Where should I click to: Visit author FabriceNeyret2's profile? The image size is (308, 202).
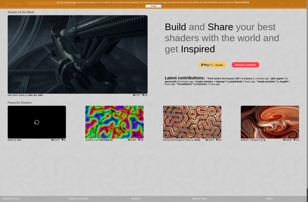pyautogui.click(x=106, y=140)
